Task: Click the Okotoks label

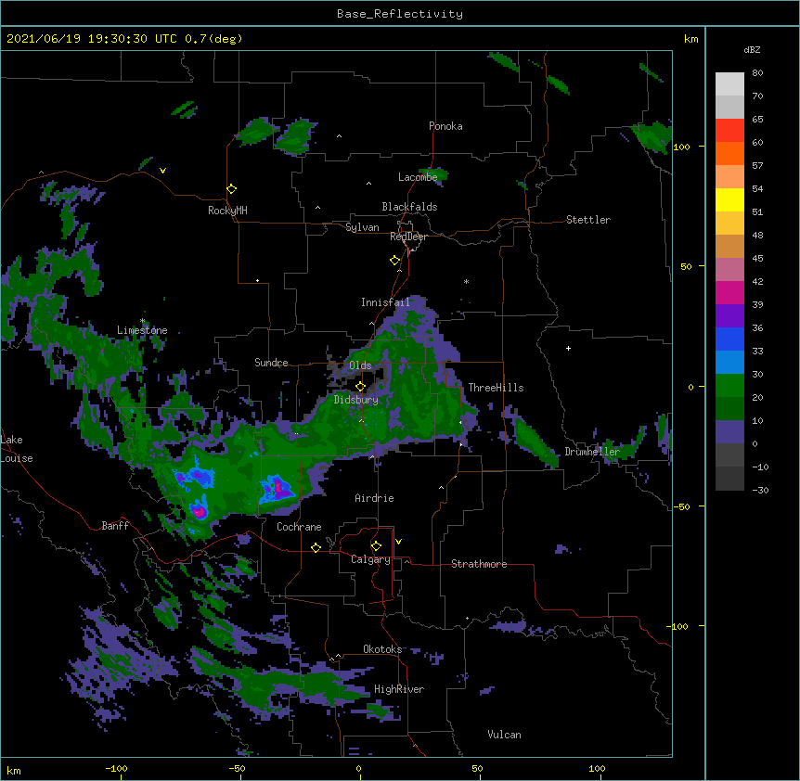Action: 382,649
